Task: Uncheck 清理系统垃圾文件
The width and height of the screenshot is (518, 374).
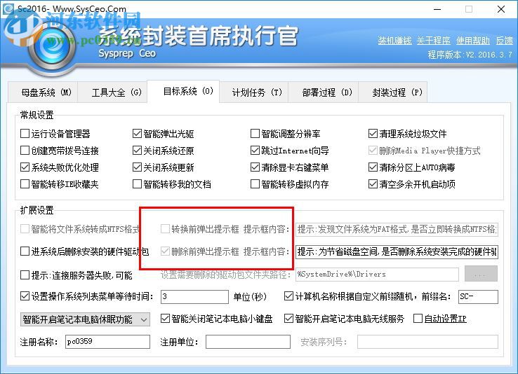Action: (x=373, y=134)
